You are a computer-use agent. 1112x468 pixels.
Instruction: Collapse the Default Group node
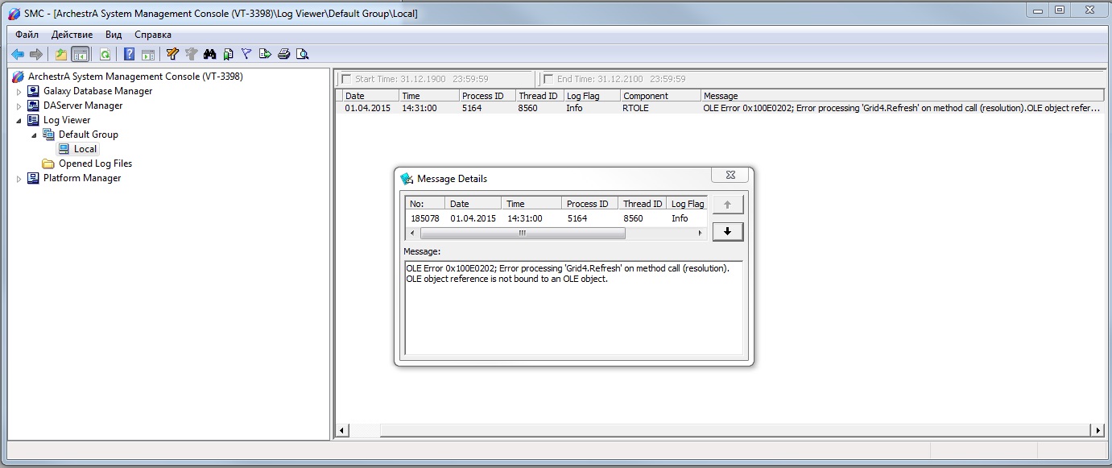pos(35,135)
